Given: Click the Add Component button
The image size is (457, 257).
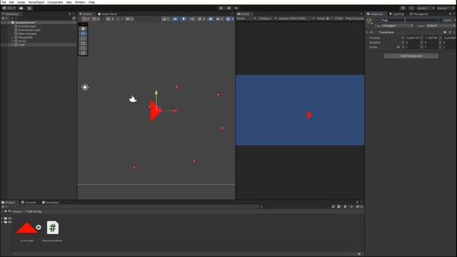Looking at the screenshot, I should [x=411, y=56].
